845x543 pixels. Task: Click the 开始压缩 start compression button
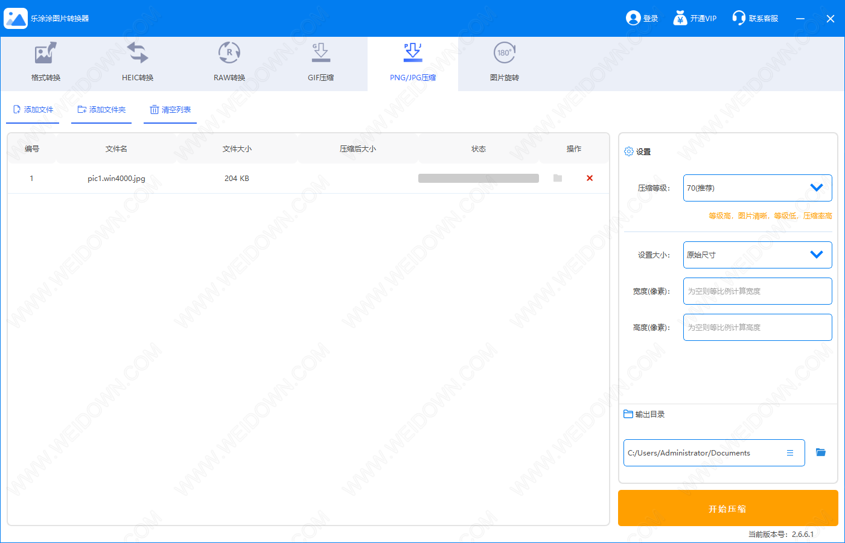click(x=728, y=508)
